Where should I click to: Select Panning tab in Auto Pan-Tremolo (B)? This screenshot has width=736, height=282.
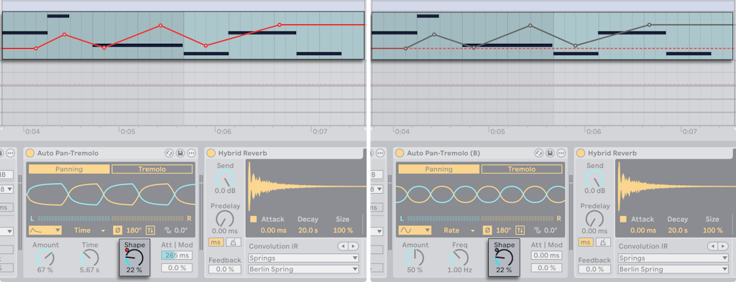tap(438, 169)
